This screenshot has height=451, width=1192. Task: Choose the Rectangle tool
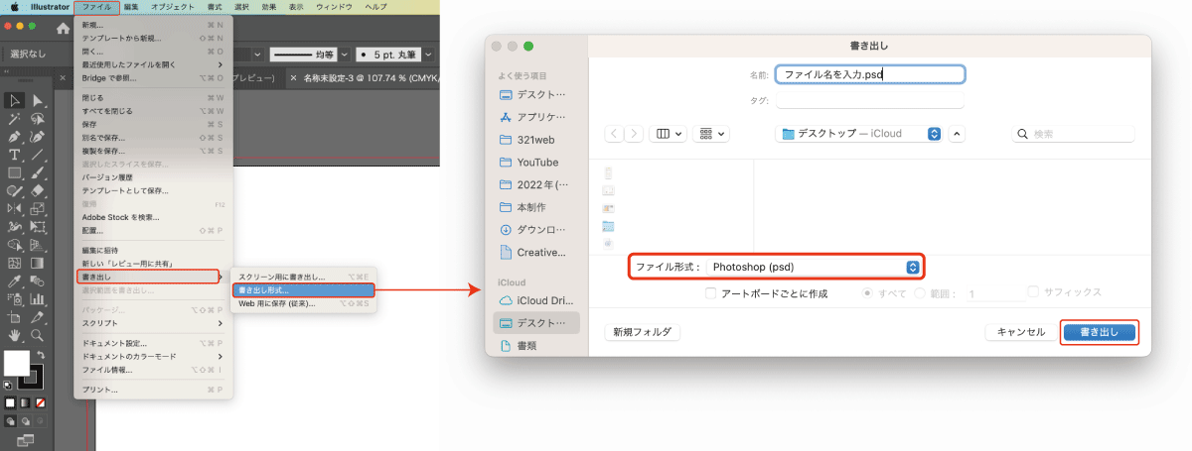15,172
